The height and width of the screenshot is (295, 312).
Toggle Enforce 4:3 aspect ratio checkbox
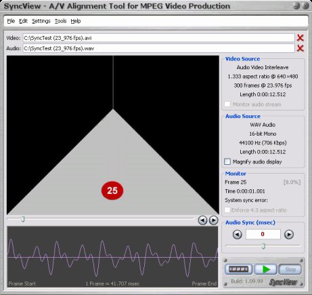pyautogui.click(x=227, y=210)
